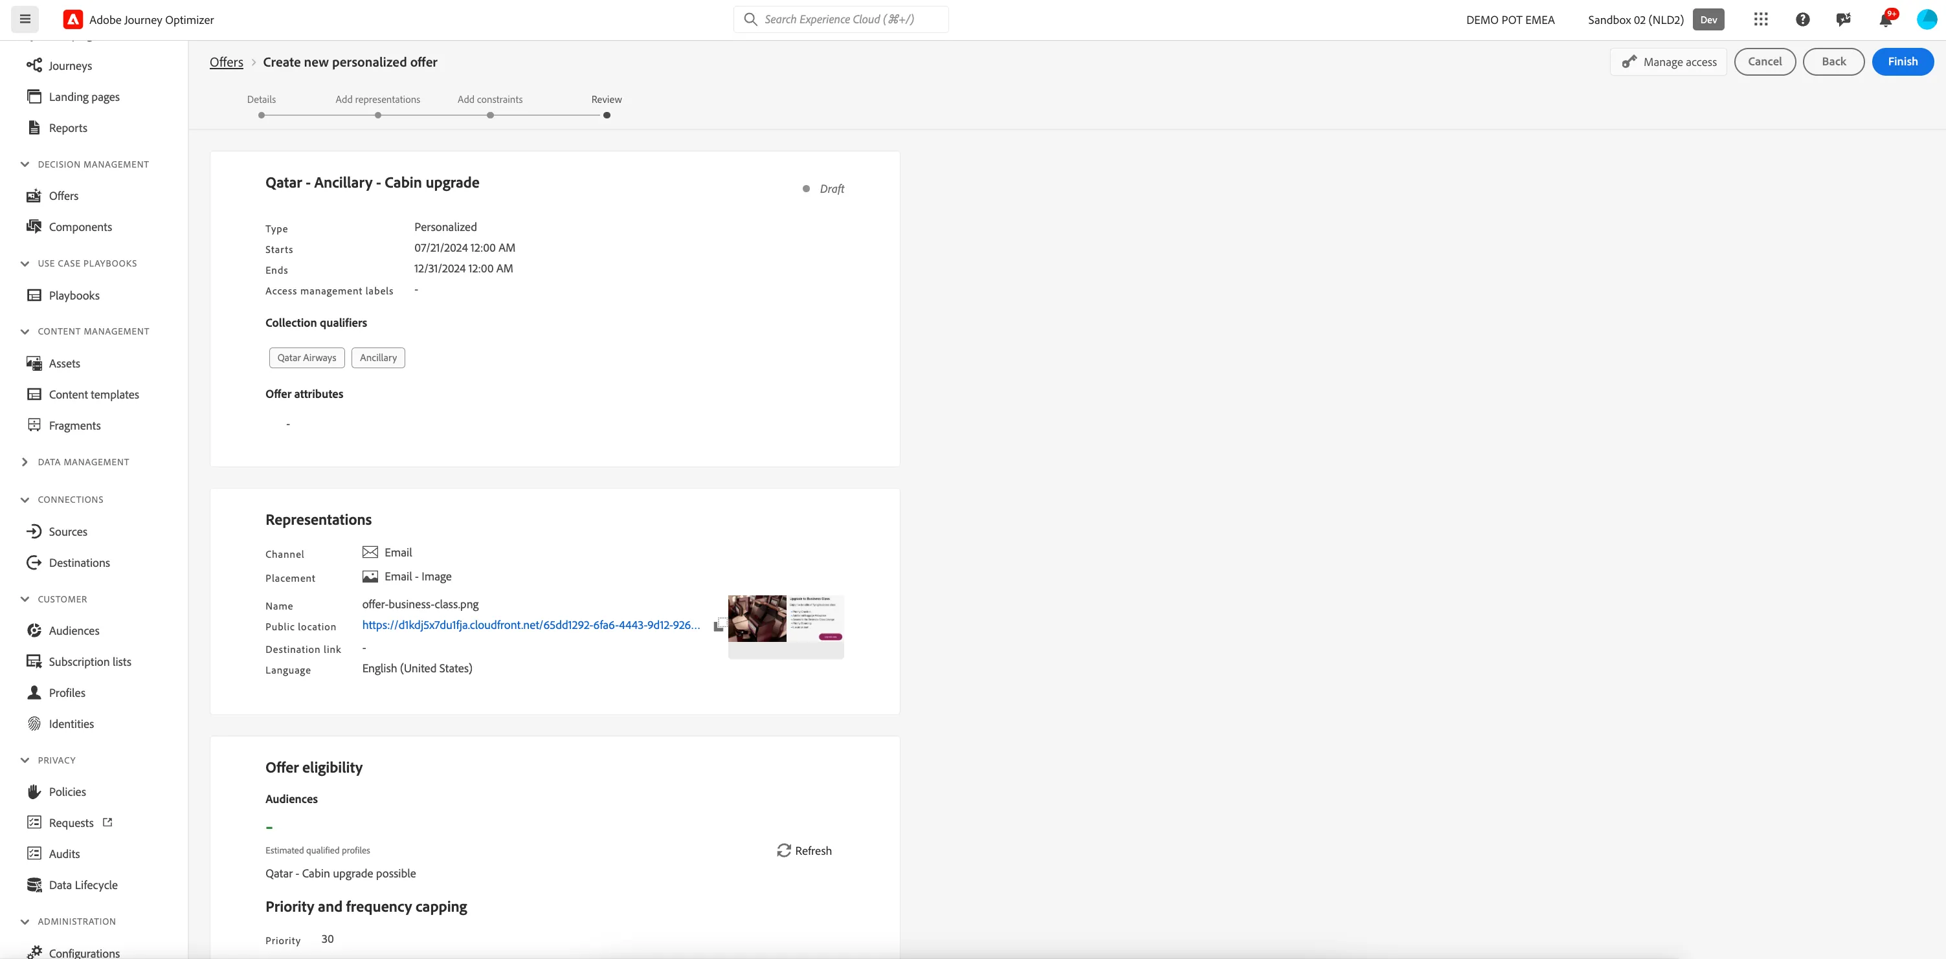Image resolution: width=1946 pixels, height=959 pixels.
Task: Collapse the Decision Management section
Action: 25,164
